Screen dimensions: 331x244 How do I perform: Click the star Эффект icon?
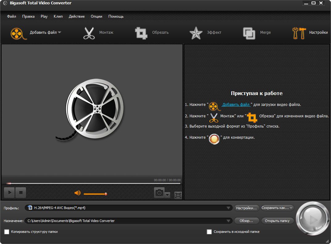[x=196, y=33]
